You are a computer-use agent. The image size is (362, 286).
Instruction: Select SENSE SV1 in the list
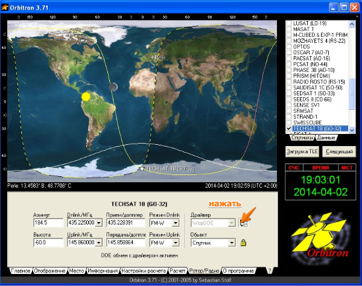(306, 105)
